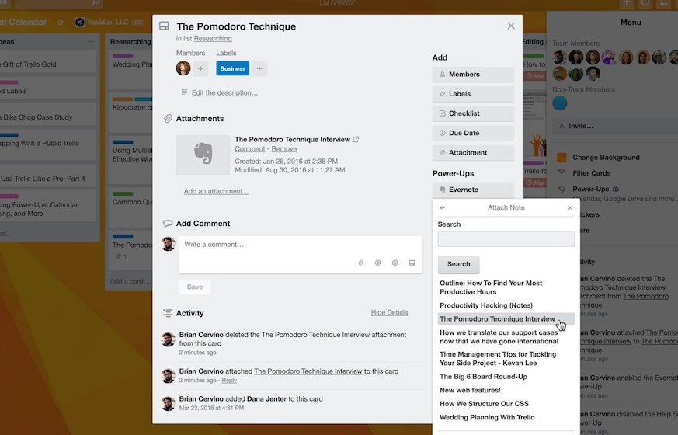The image size is (678, 435).
Task: Close the Attach Note popup
Action: point(570,208)
